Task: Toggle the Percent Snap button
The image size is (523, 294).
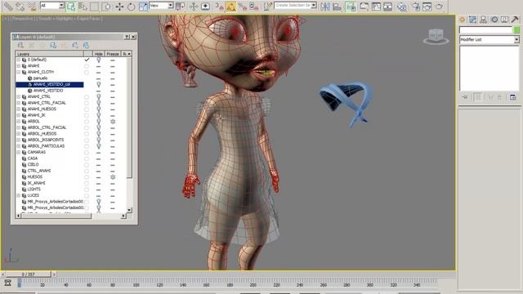Action: (243, 6)
